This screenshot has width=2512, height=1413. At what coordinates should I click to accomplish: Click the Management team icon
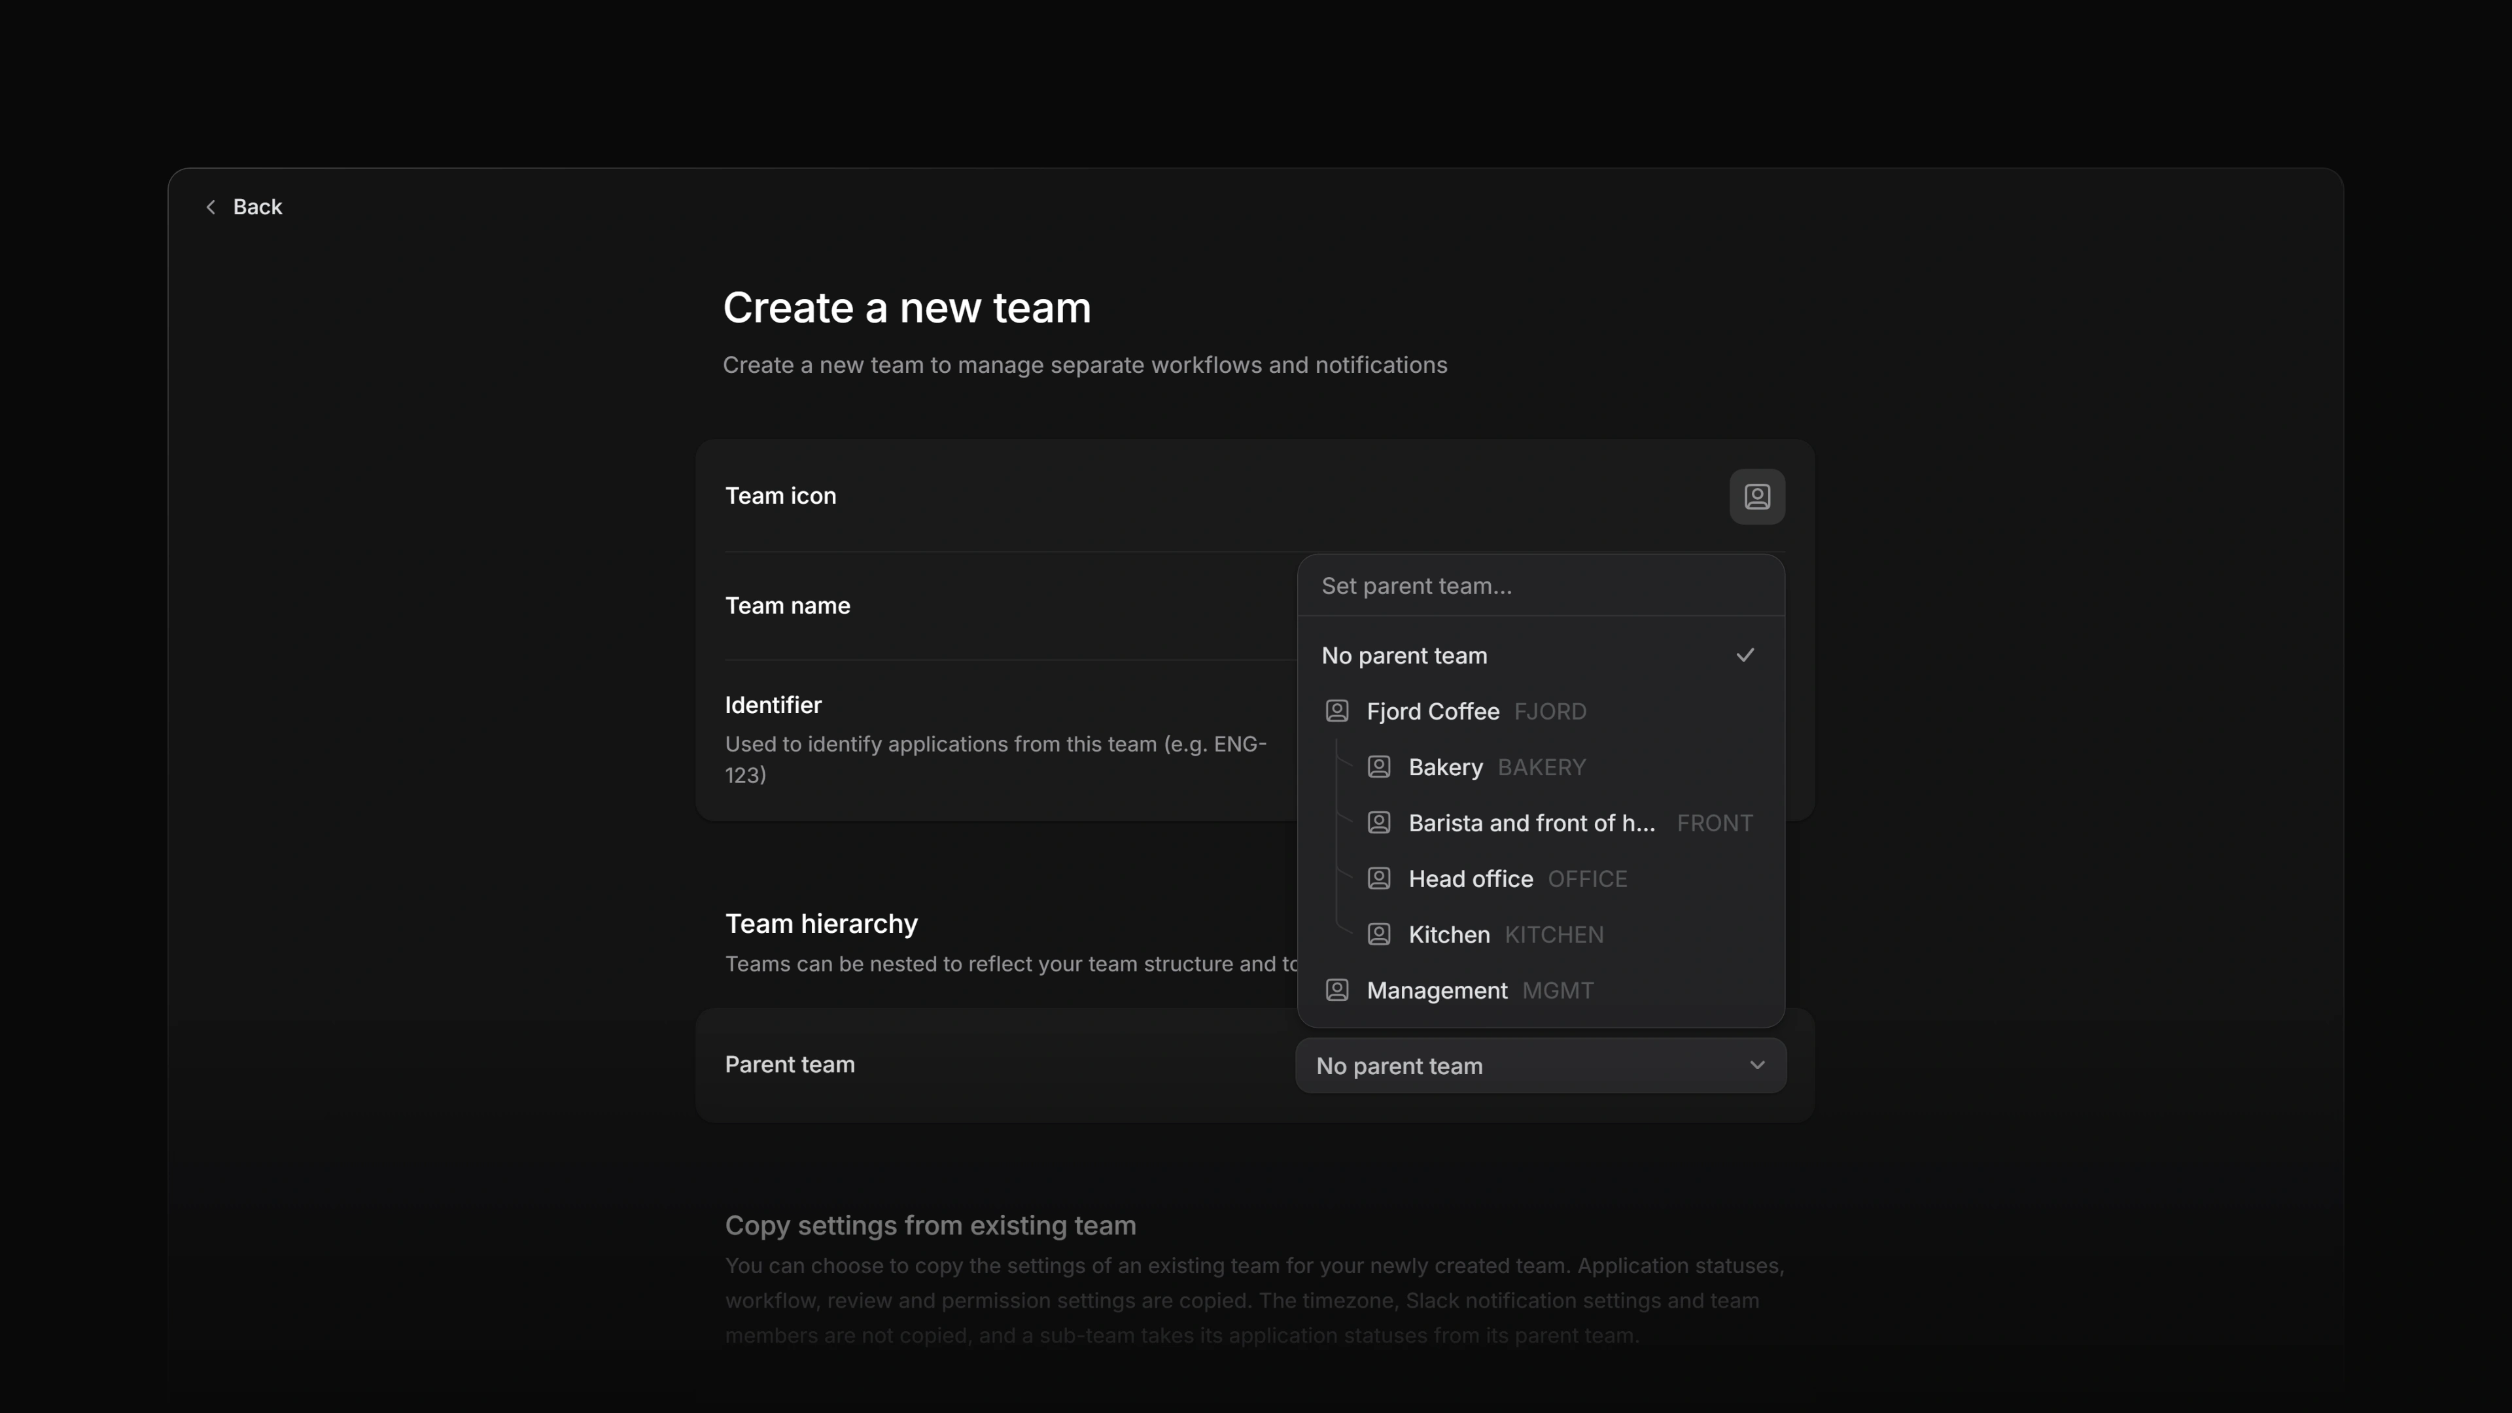[1337, 990]
